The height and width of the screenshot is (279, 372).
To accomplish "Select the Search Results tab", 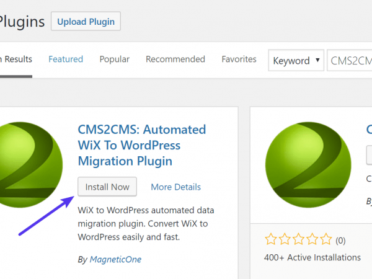I will 16,60.
